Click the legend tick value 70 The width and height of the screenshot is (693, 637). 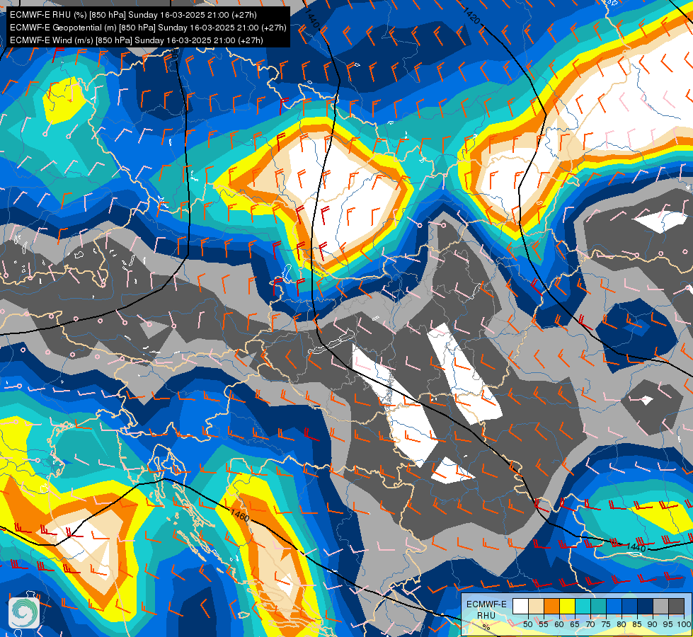tap(590, 624)
